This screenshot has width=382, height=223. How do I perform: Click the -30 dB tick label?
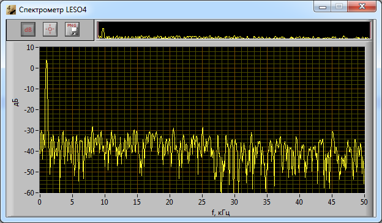[x=29, y=131]
